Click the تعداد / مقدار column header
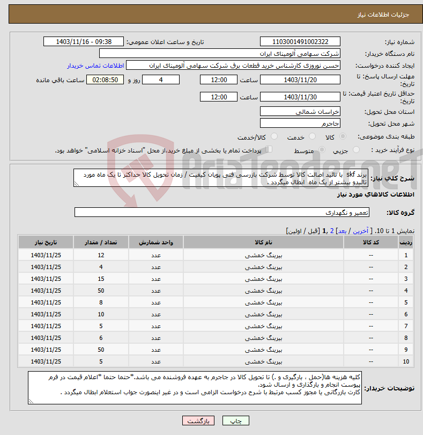The width and height of the screenshot is (423, 435). click(101, 242)
